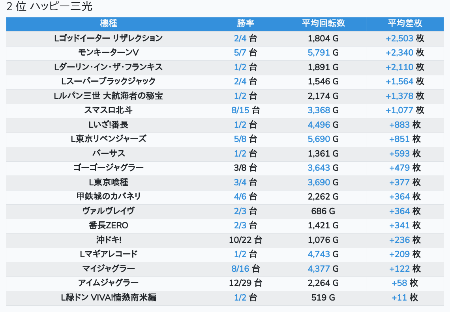Screen dimensions: 450x312
Task: Click the +1,564 枚 average difference value
Action: coord(405,81)
